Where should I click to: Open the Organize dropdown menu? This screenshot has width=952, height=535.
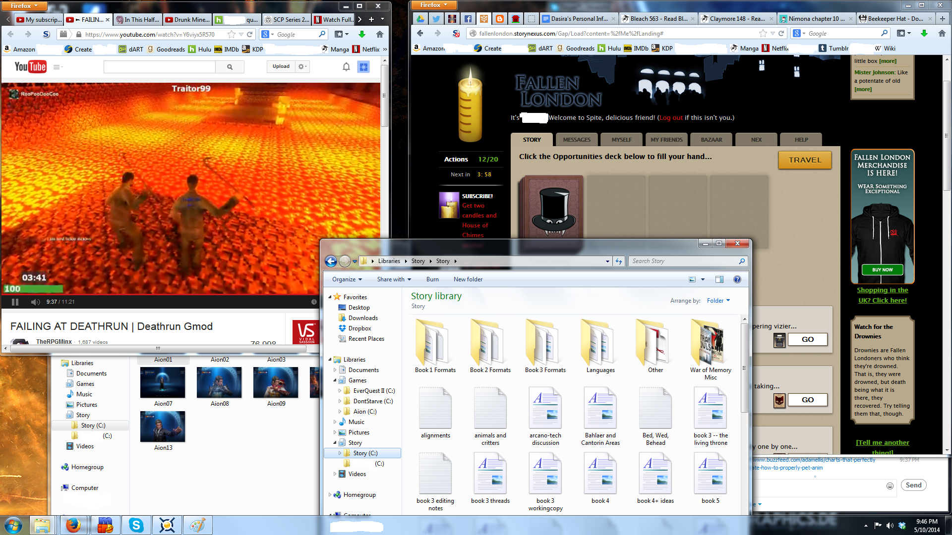[347, 279]
